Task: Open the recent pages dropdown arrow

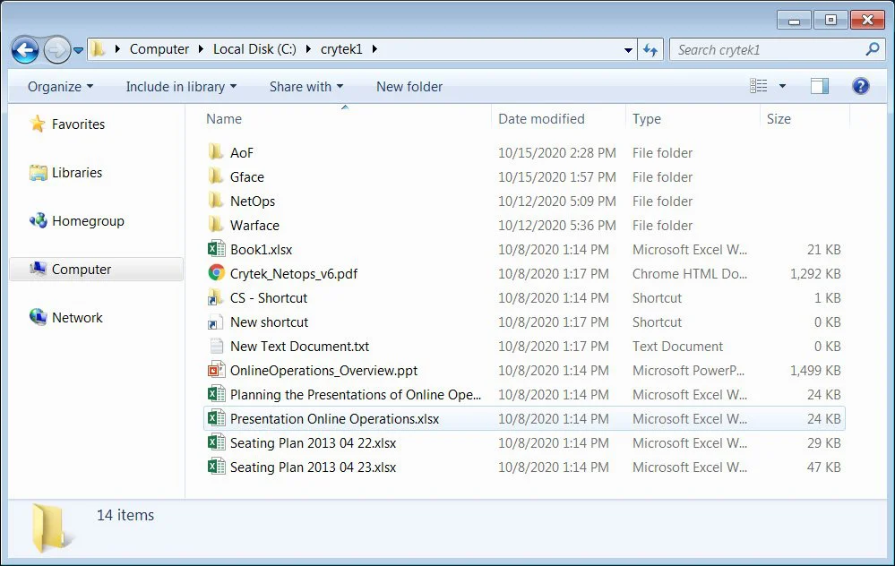Action: pos(78,50)
